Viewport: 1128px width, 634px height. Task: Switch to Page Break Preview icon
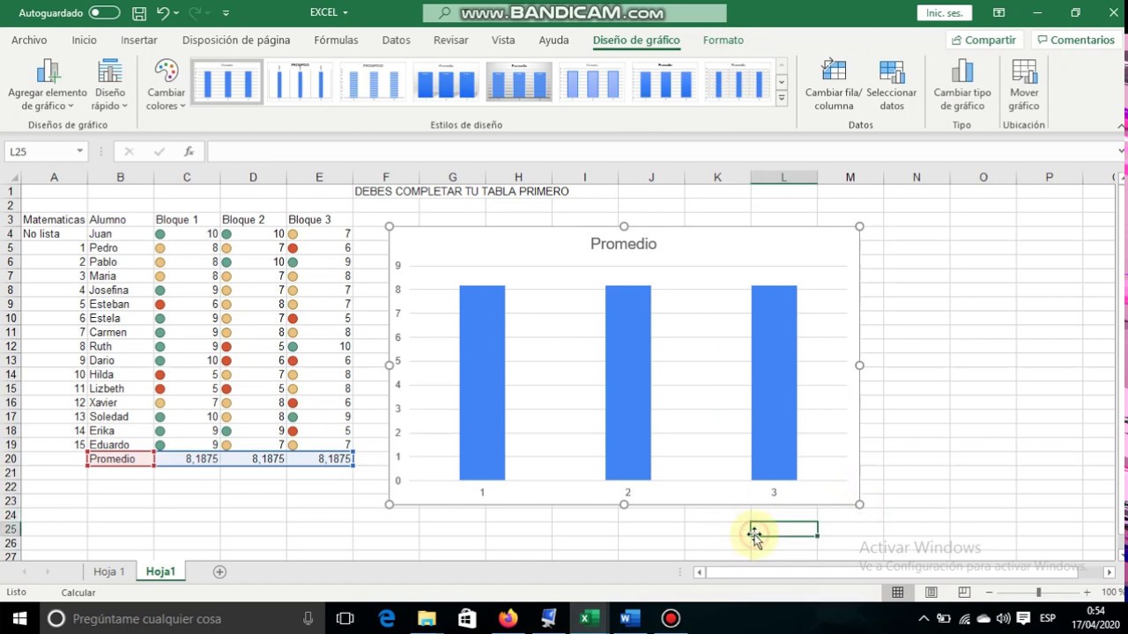click(964, 593)
